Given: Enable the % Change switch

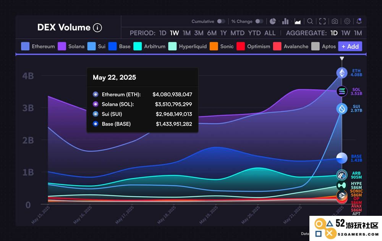Looking at the screenshot, I should (259, 21).
